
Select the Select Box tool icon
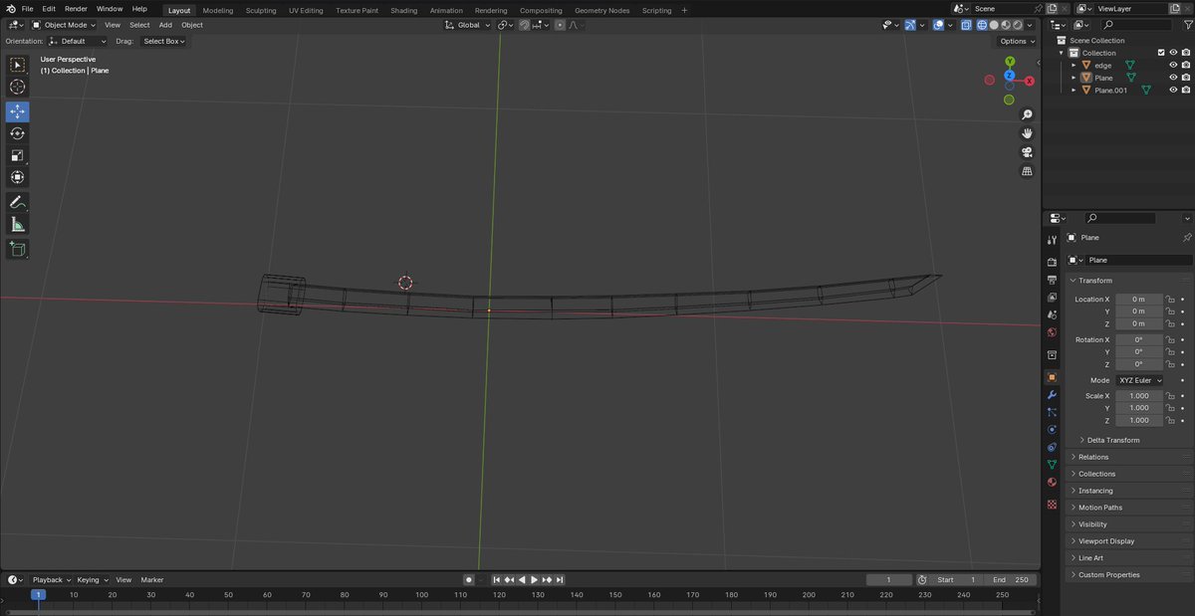point(17,65)
